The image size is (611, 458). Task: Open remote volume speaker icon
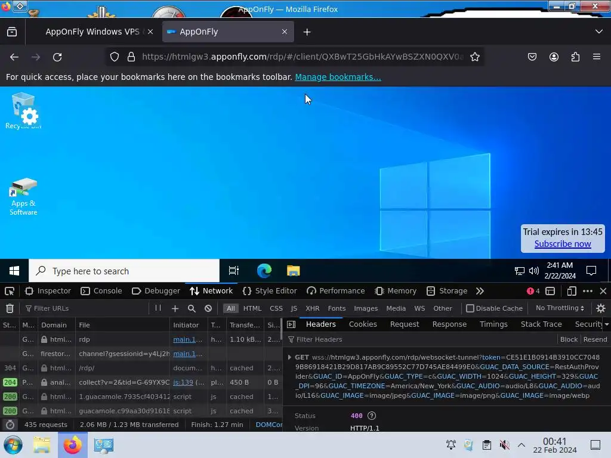[534, 271]
